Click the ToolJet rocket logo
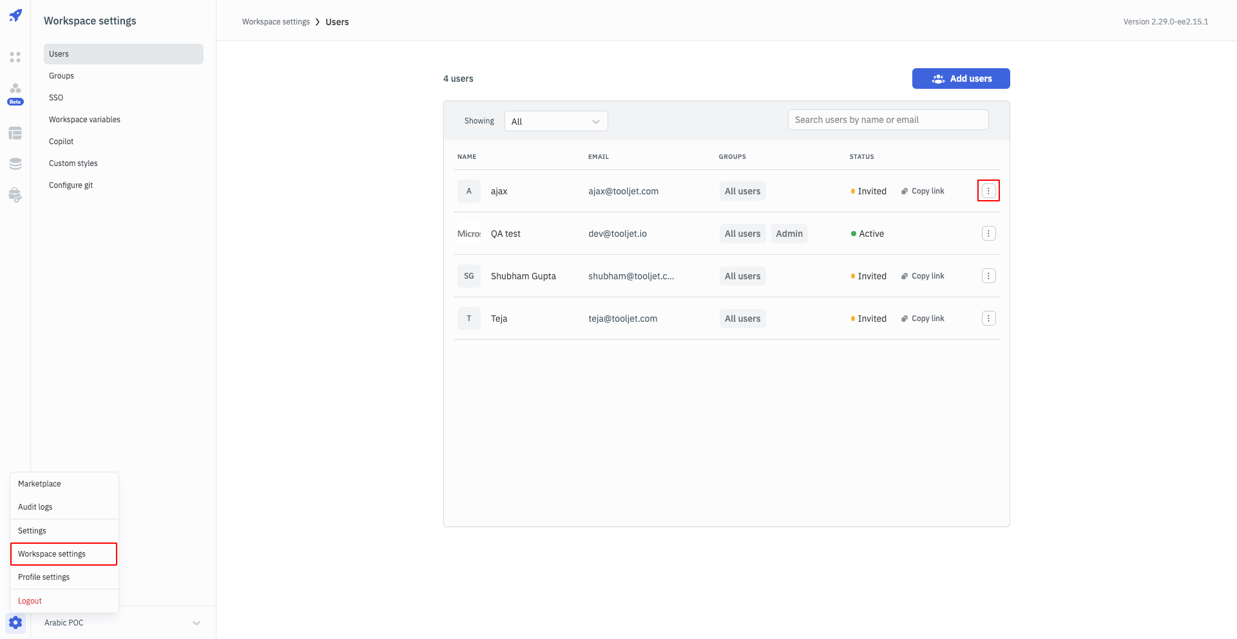The height and width of the screenshot is (639, 1237). [15, 15]
